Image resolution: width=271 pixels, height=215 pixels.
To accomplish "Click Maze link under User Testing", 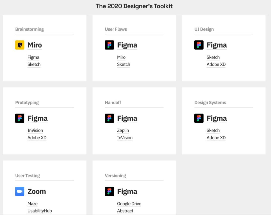I will (x=32, y=204).
